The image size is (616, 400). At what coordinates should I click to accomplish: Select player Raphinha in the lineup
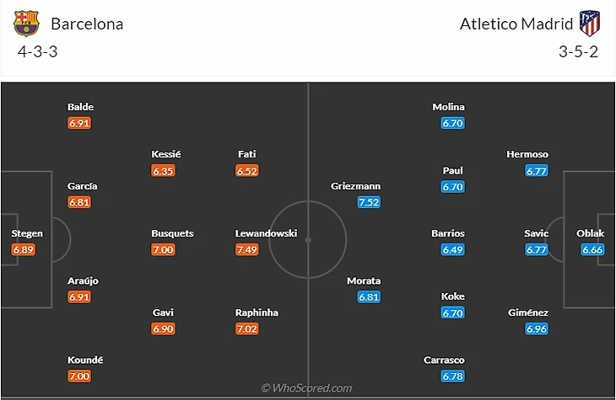(257, 312)
